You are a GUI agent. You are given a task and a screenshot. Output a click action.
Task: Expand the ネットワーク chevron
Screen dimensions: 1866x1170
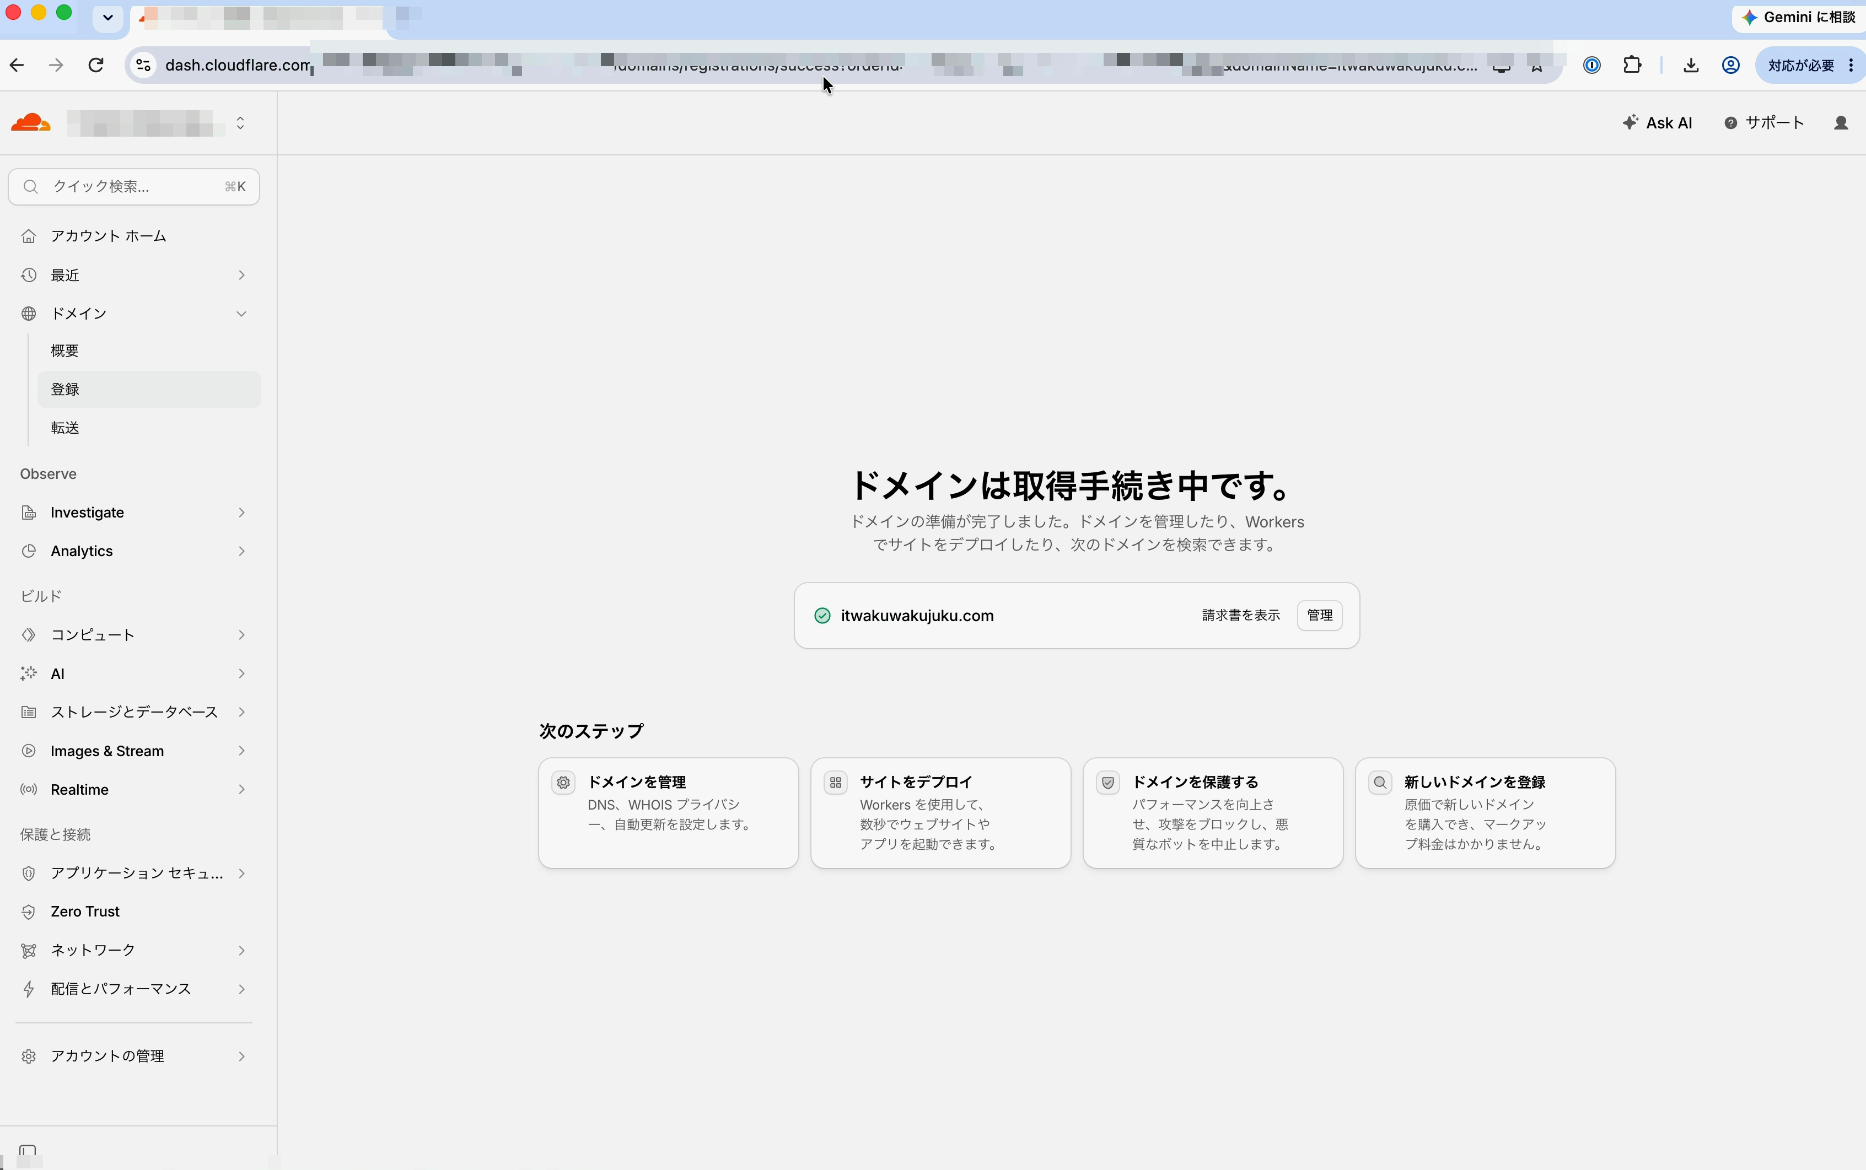pos(241,950)
